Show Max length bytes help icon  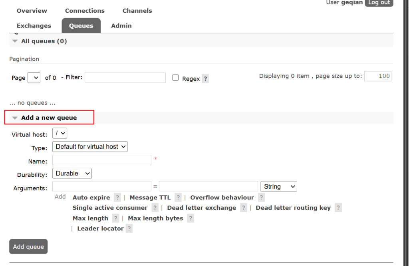pos(191,219)
